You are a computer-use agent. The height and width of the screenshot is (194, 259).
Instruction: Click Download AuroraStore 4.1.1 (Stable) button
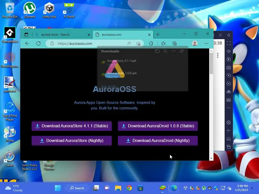(72, 126)
